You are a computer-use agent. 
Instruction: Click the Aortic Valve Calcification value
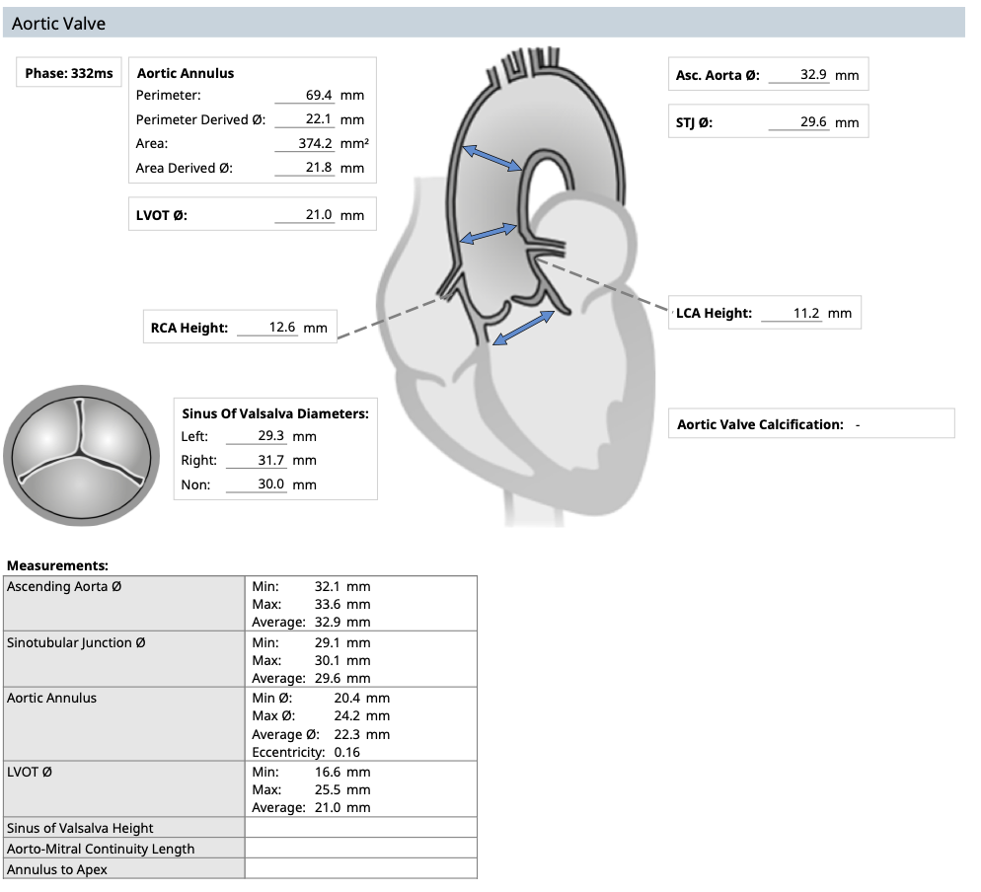pyautogui.click(x=858, y=424)
